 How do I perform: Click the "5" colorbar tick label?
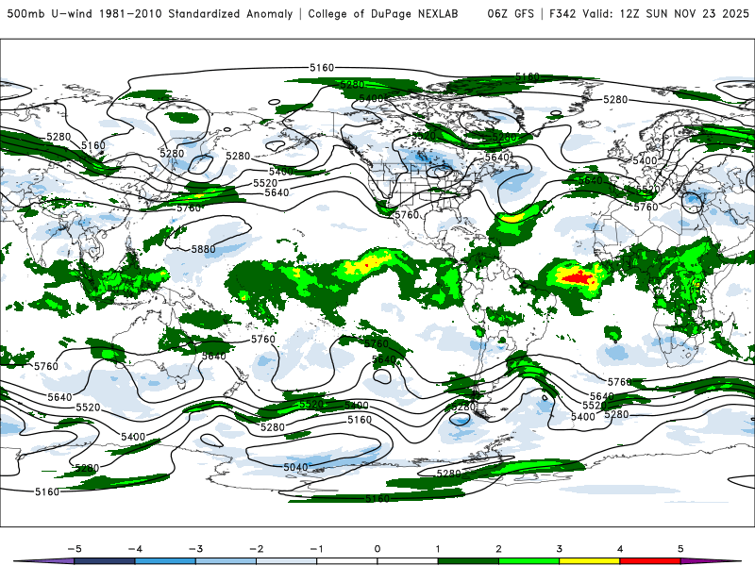(x=680, y=549)
